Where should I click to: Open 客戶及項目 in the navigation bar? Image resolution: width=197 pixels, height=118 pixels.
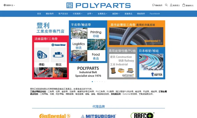[x=63, y=14]
